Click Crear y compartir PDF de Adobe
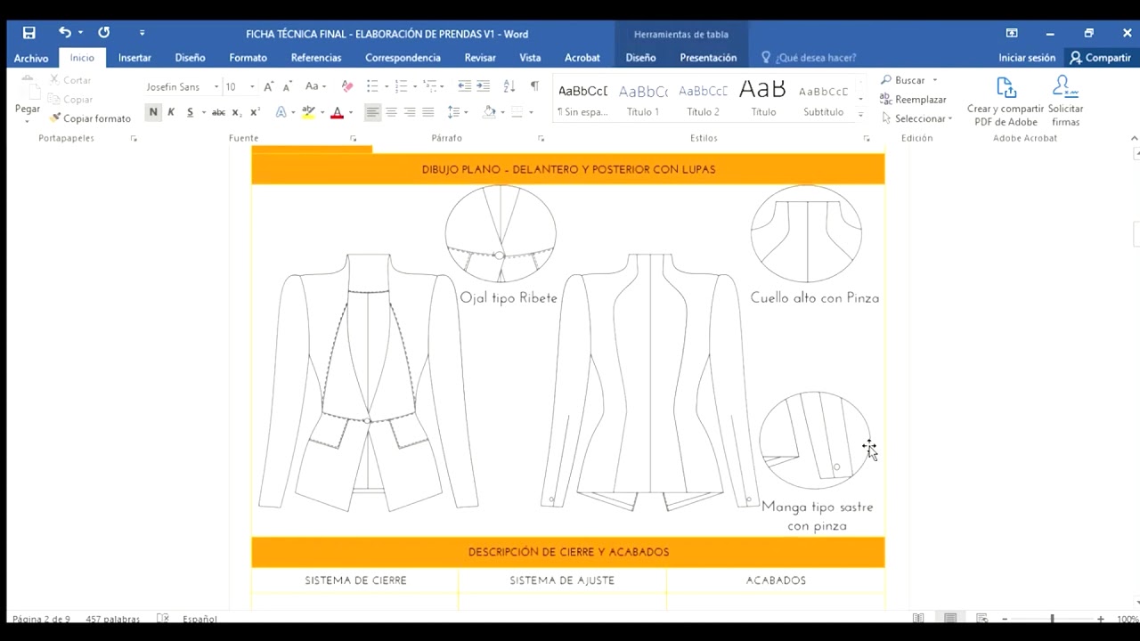The width and height of the screenshot is (1140, 641). click(1006, 102)
